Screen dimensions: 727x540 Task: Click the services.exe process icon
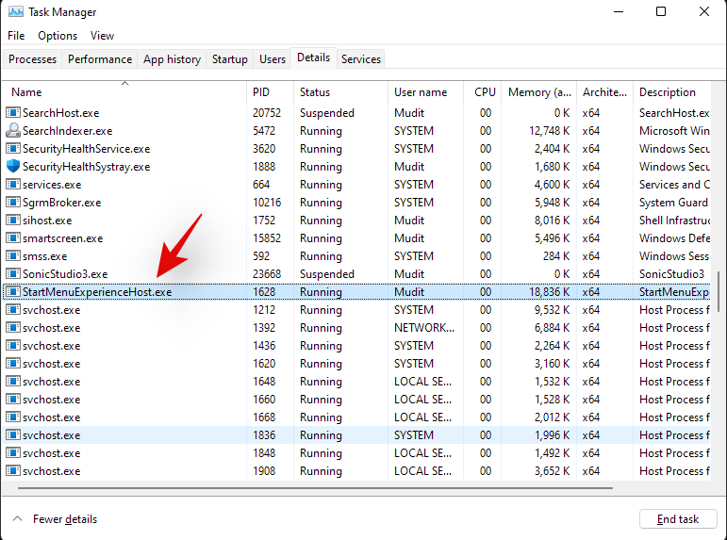[13, 185]
